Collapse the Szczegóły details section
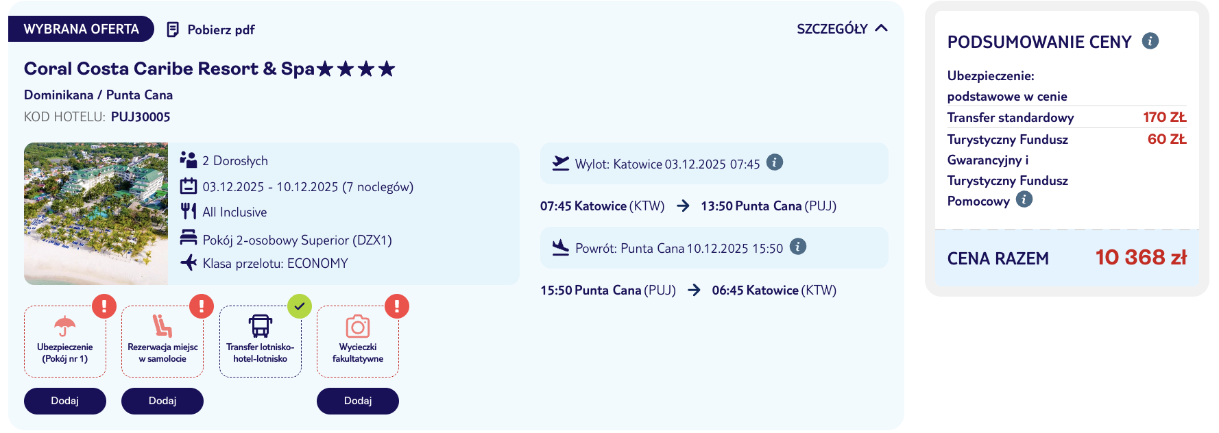Screen dimensions: 1219x433 click(832, 29)
